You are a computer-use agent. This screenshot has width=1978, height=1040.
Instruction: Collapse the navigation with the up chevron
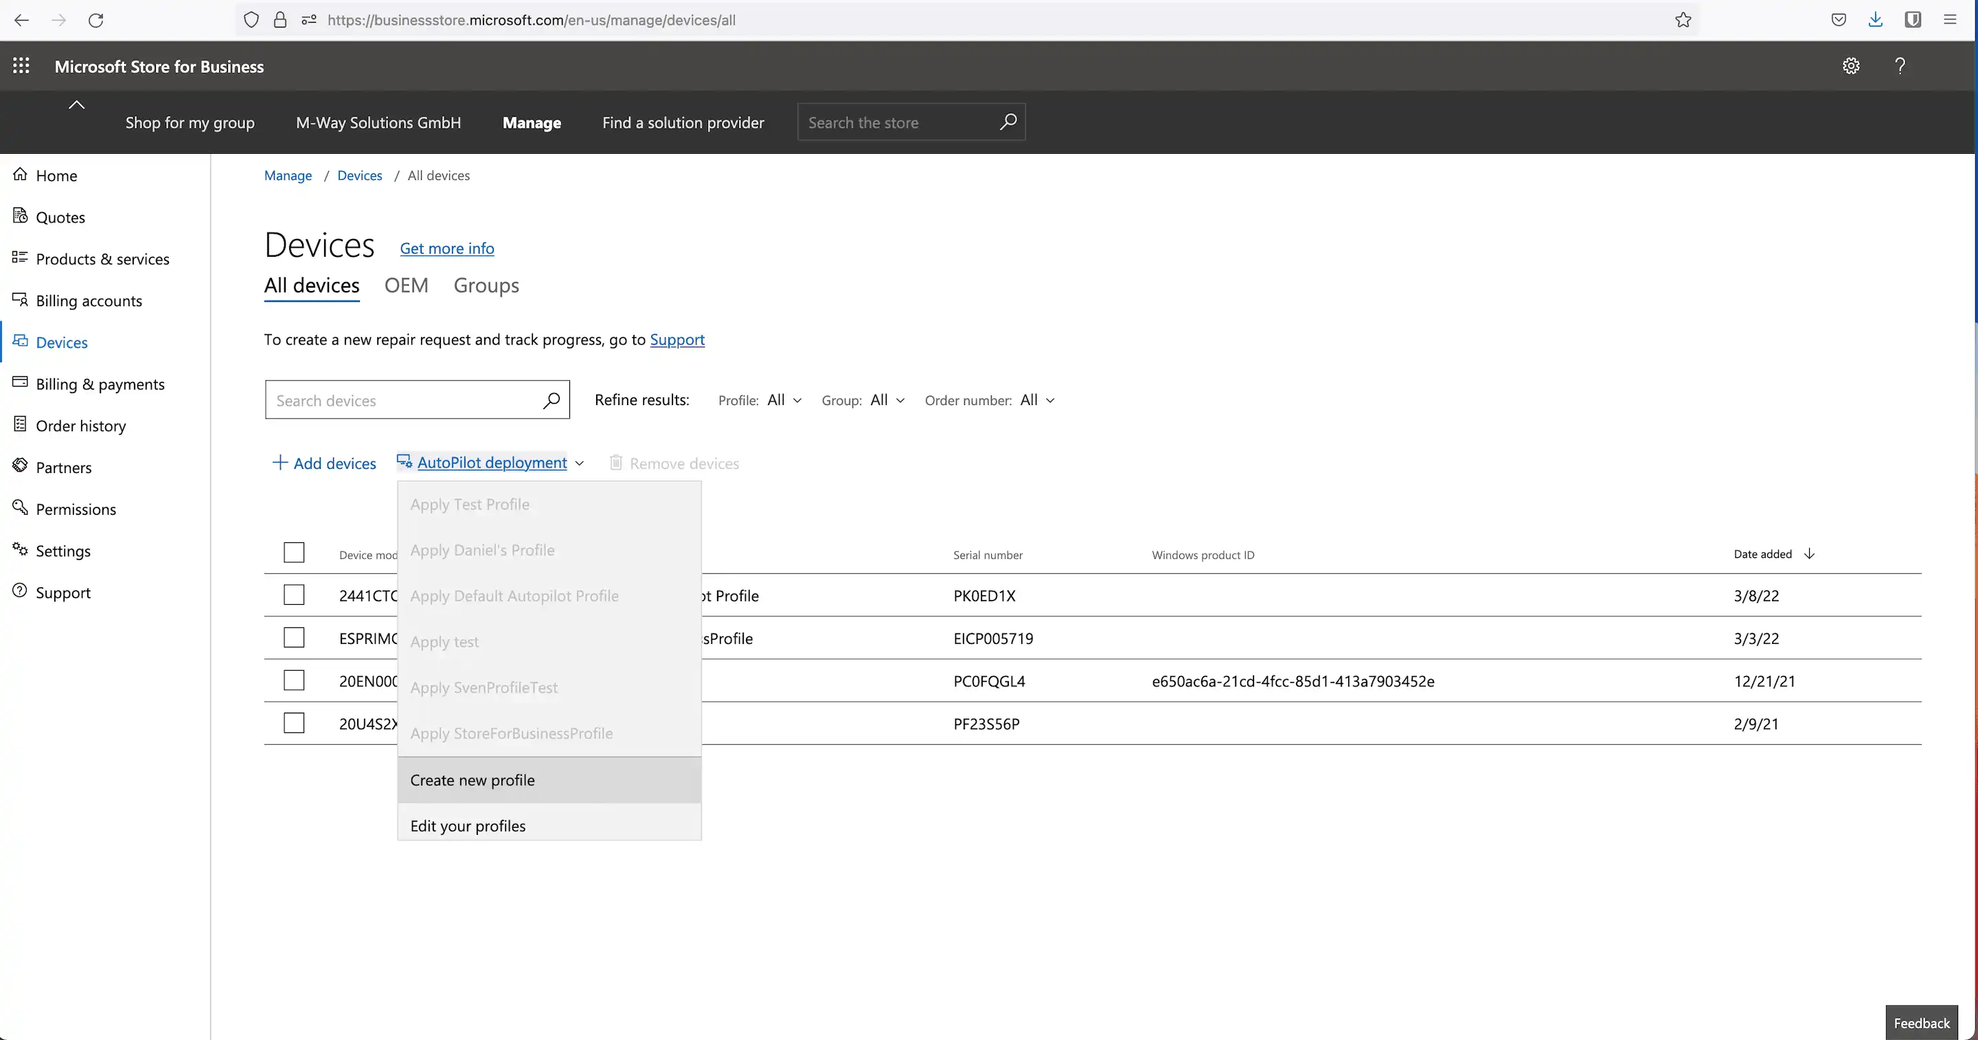click(76, 105)
